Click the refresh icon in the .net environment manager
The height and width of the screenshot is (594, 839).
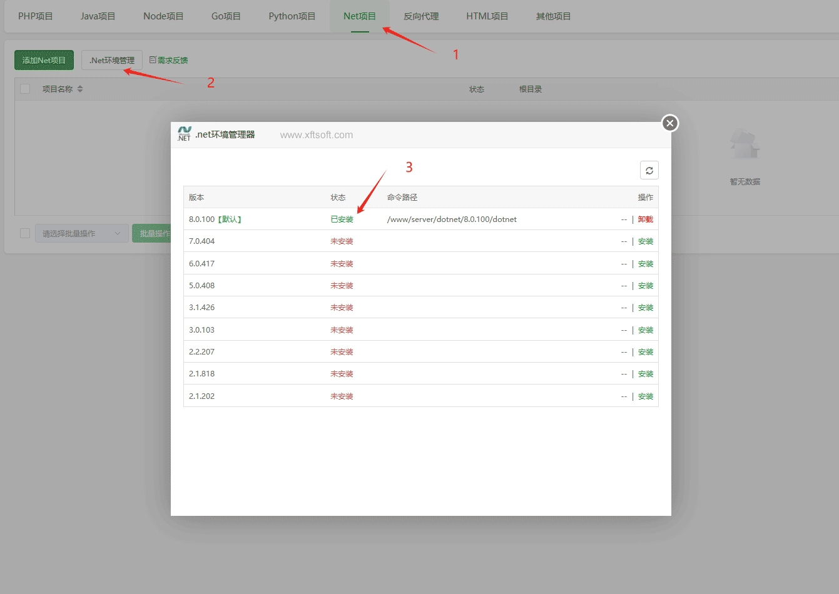[649, 170]
